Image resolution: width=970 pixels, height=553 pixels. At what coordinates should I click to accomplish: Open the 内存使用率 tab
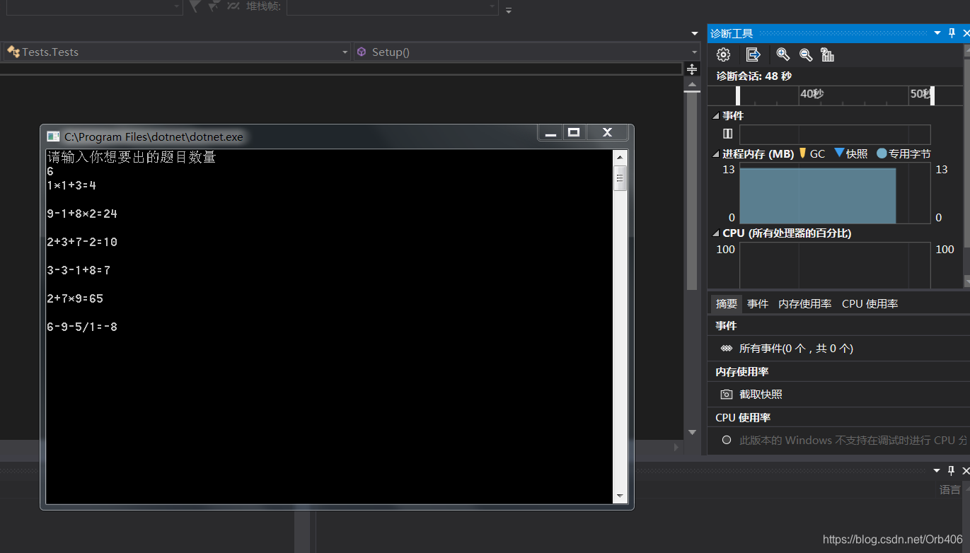point(804,304)
